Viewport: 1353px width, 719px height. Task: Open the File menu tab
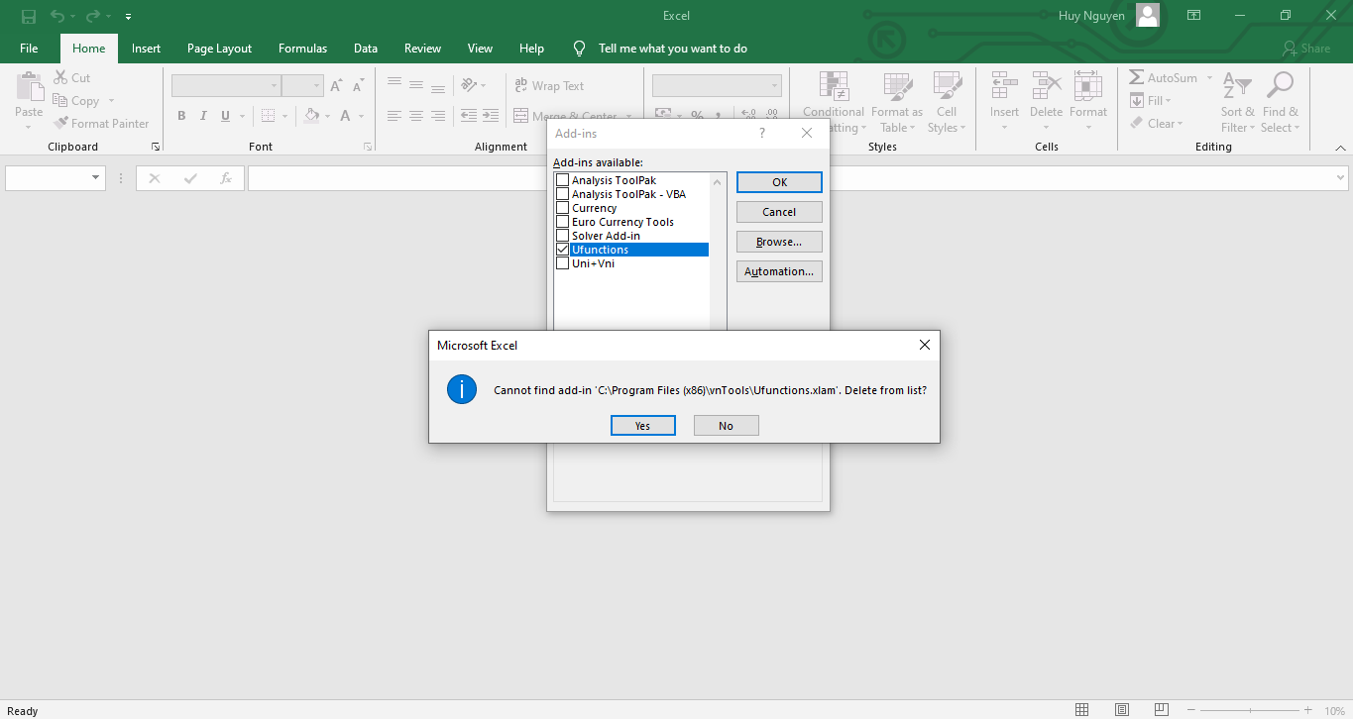pos(29,49)
